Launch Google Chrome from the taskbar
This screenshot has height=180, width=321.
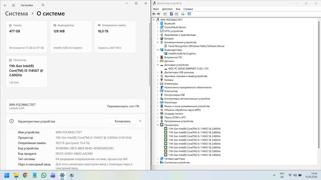coord(25,175)
